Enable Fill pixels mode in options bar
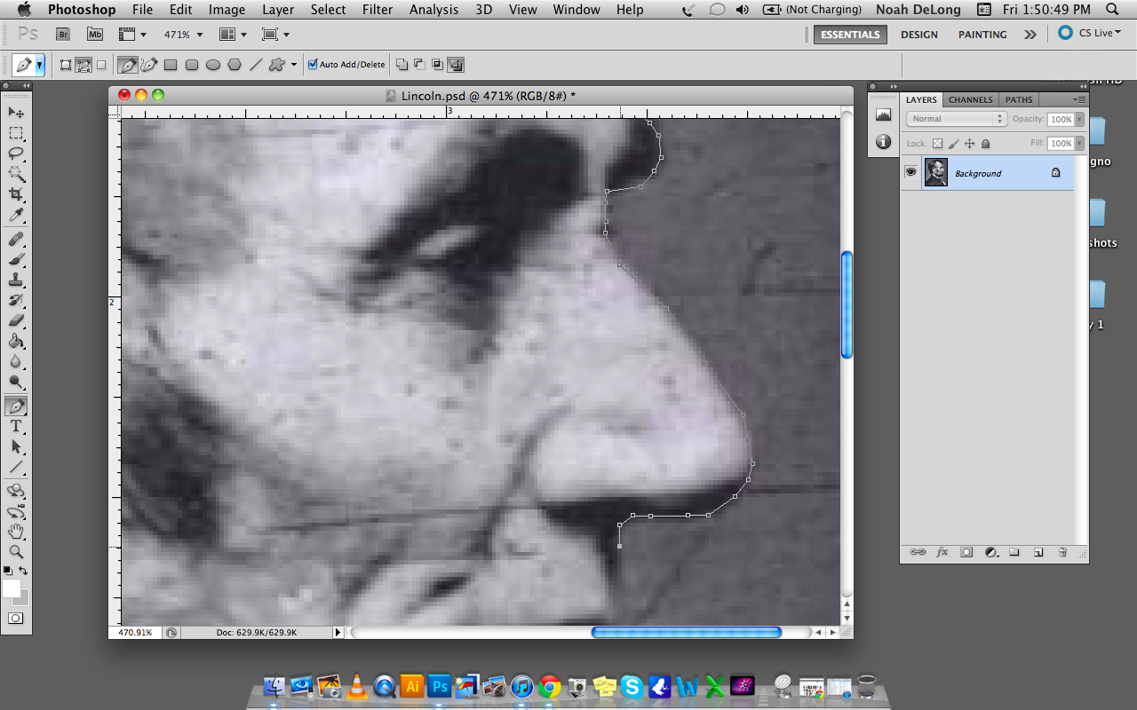The image size is (1137, 710). pyautogui.click(x=101, y=65)
